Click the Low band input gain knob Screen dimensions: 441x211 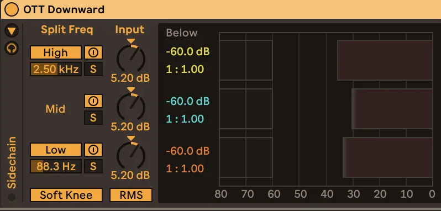(131, 155)
